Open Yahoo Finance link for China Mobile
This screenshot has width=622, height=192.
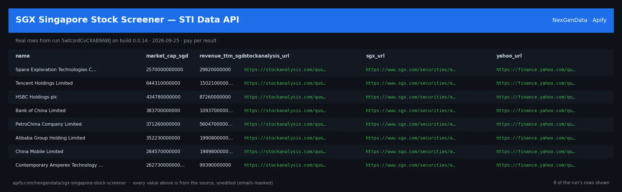coord(536,152)
